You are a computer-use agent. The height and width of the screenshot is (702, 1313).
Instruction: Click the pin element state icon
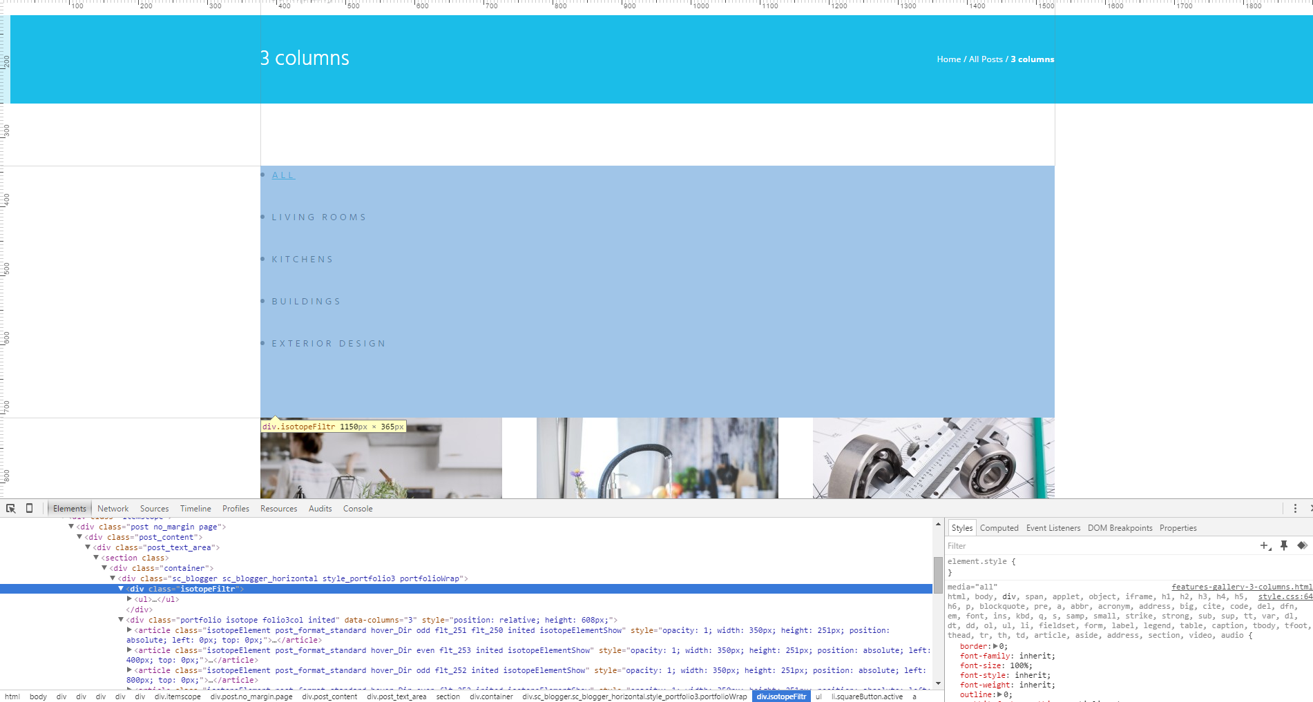pos(1284,546)
